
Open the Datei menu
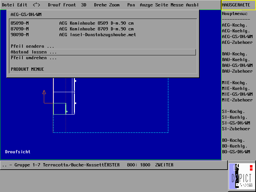point(8,5)
